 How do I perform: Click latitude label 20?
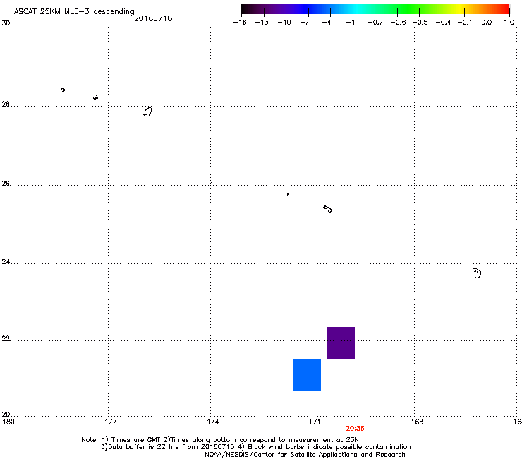(6, 415)
